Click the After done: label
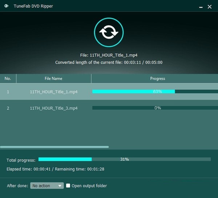This screenshot has width=218, height=198. coord(17,186)
